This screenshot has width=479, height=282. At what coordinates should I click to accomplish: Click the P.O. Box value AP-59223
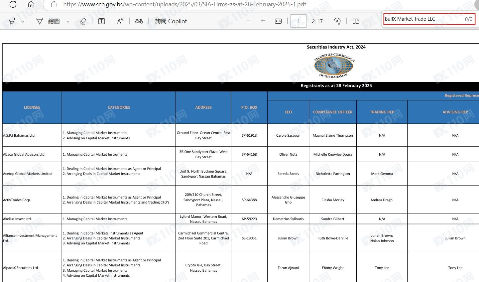[249, 219]
